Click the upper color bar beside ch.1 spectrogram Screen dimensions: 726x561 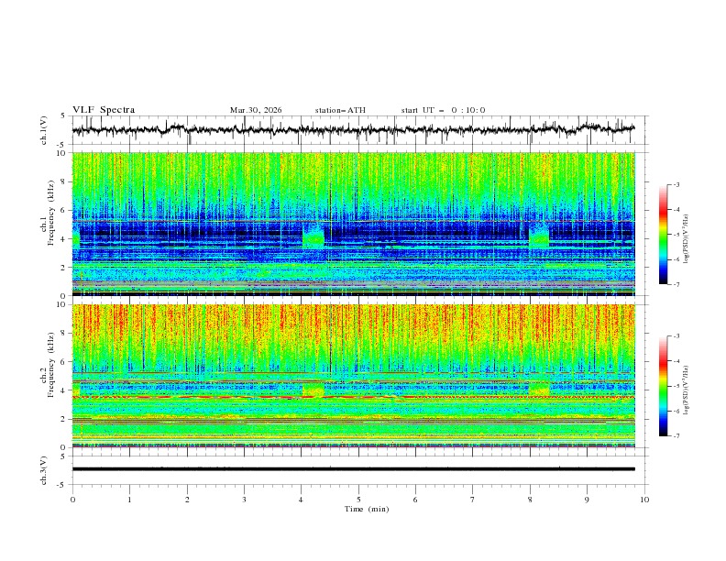(663, 235)
